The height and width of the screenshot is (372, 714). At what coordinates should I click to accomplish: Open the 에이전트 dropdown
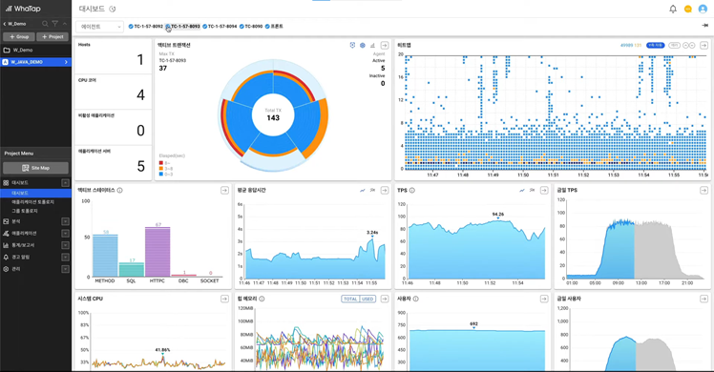point(99,27)
